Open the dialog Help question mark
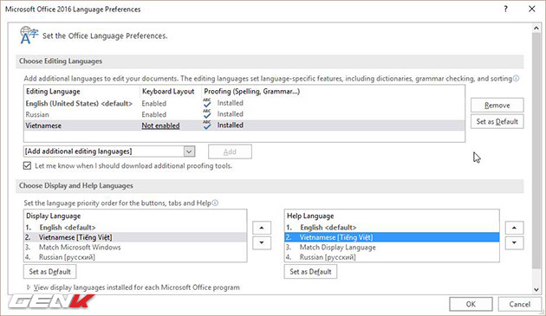Viewport: 546px width, 316px height. coord(505,9)
